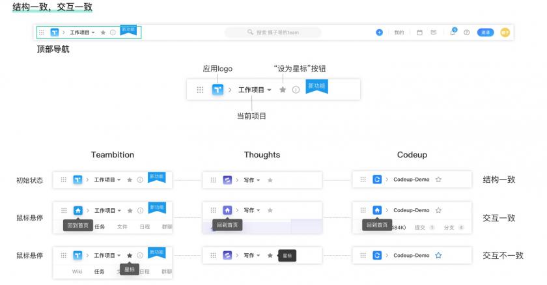Image resolution: width=547 pixels, height=285 pixels.
Task: Click the purple Thoughts home icon
Action: pos(227,210)
